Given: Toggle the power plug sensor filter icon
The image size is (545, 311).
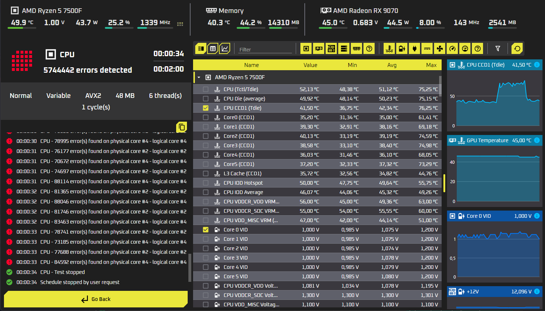Looking at the screenshot, I should [x=415, y=49].
